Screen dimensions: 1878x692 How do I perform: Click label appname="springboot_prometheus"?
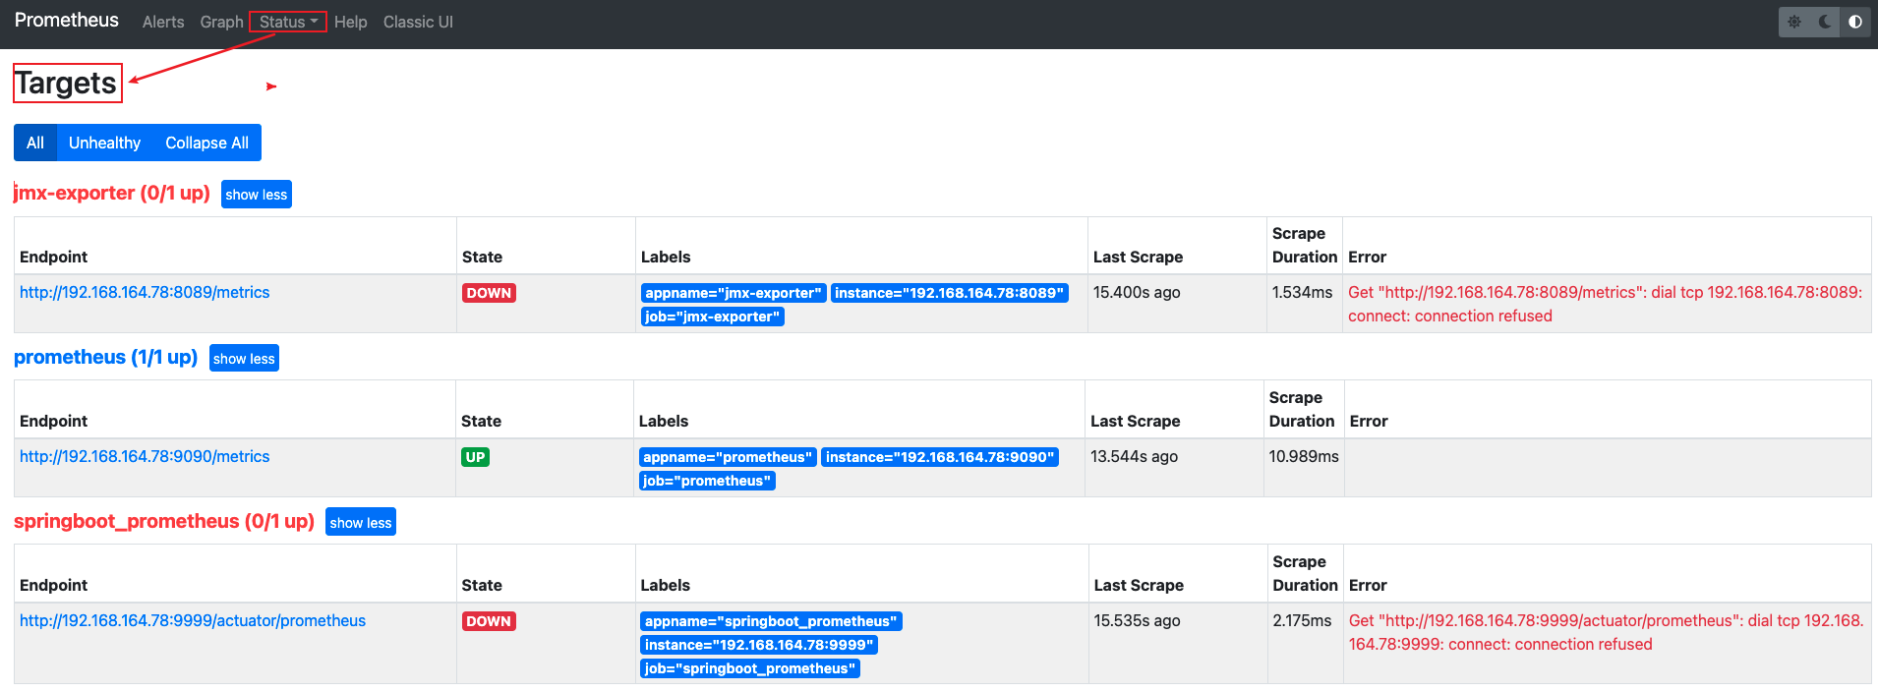click(x=772, y=621)
